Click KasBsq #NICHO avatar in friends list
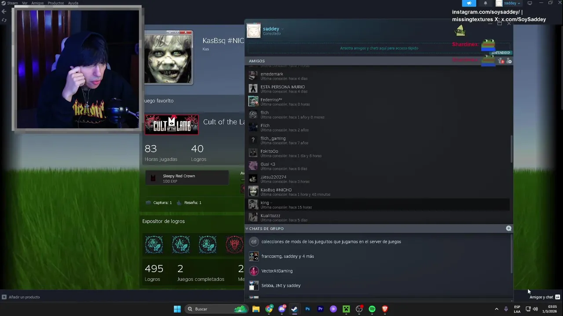The width and height of the screenshot is (563, 316). click(x=253, y=191)
